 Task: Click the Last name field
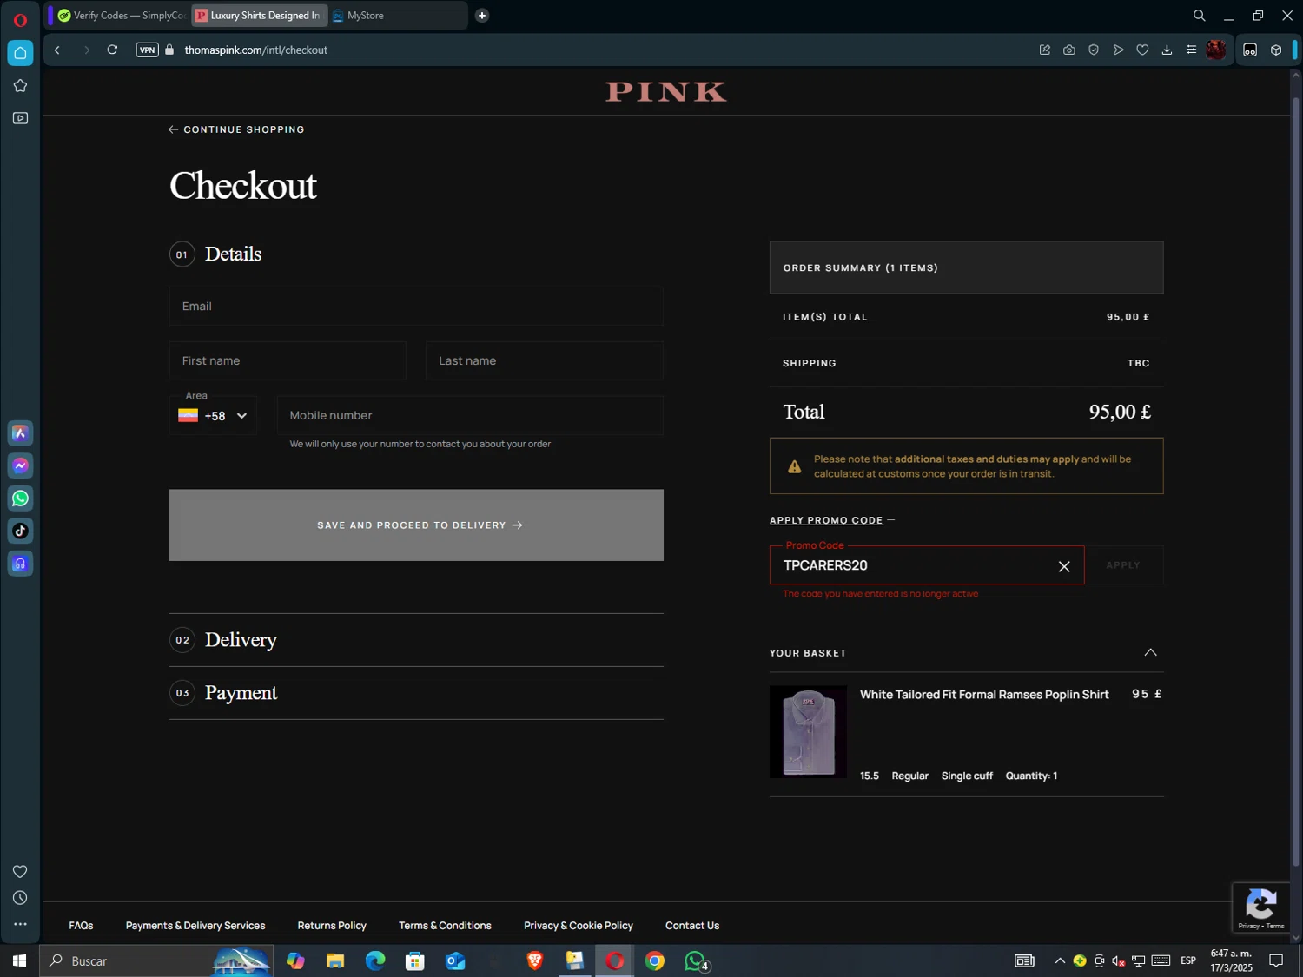click(545, 361)
